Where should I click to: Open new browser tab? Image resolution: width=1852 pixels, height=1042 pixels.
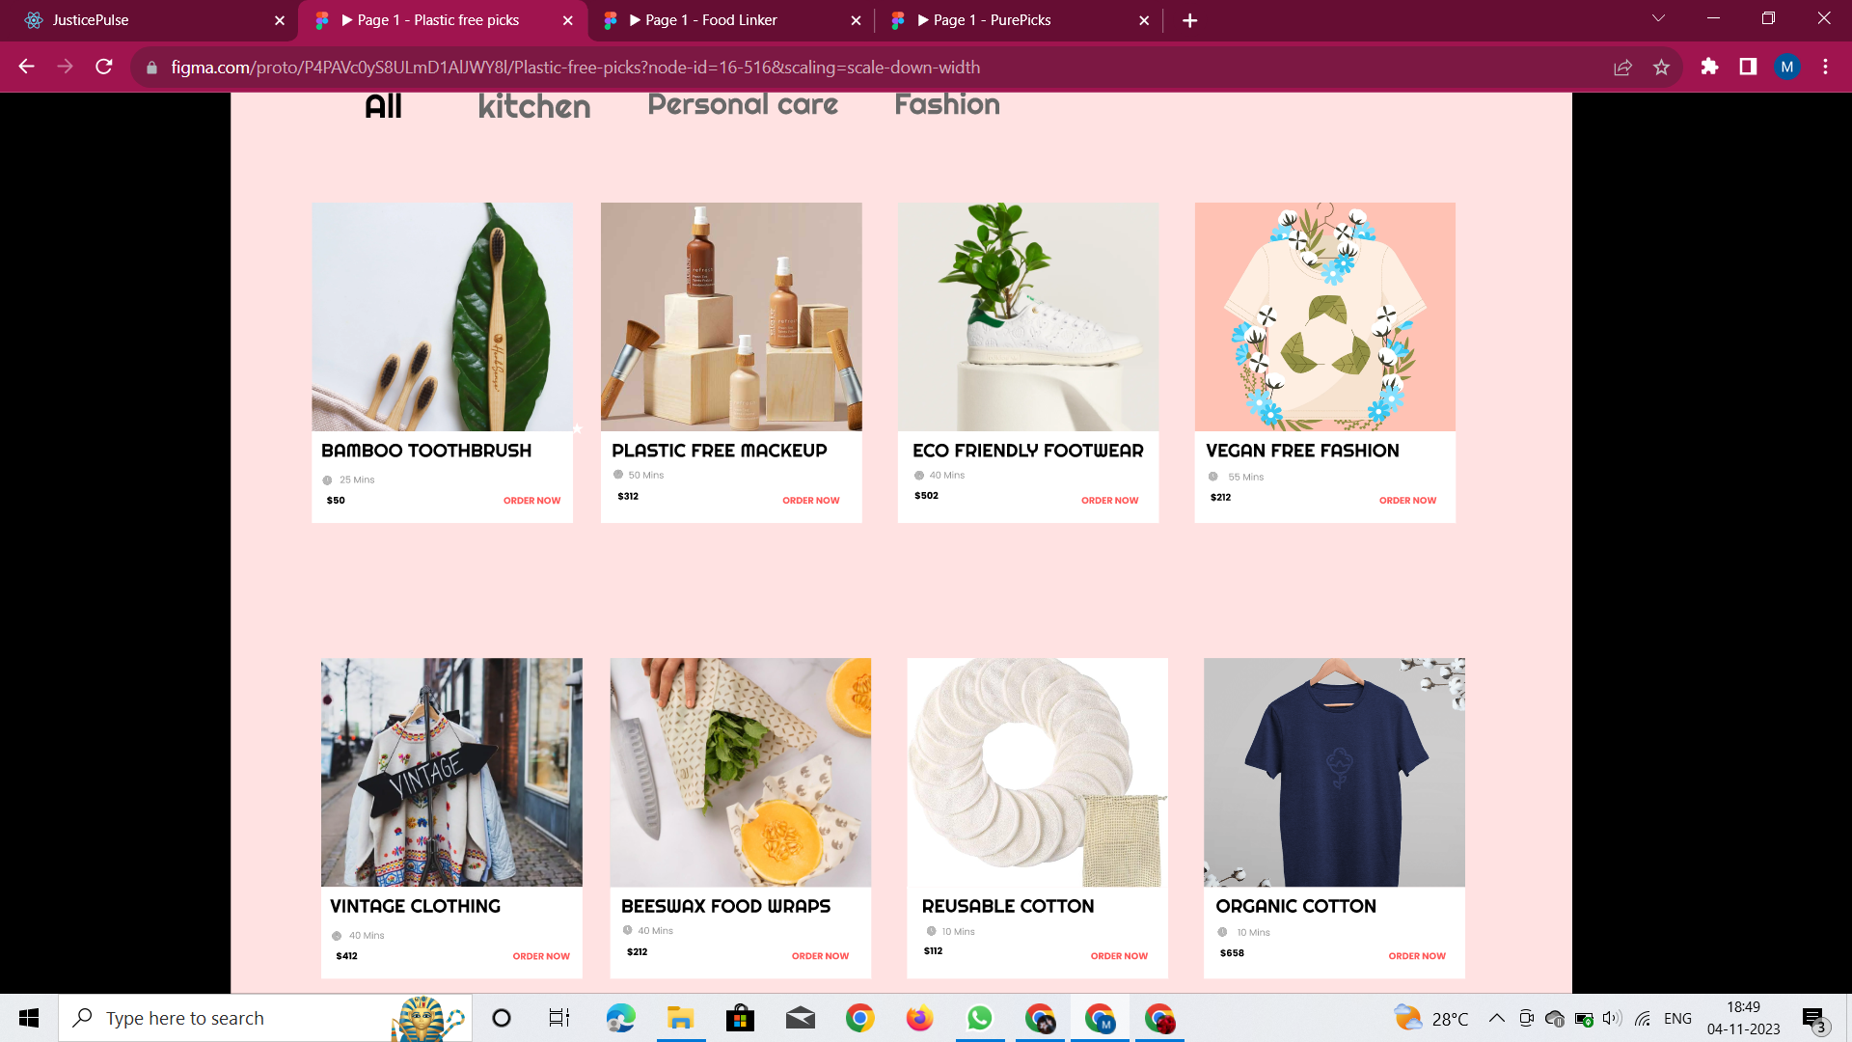coord(1189,20)
